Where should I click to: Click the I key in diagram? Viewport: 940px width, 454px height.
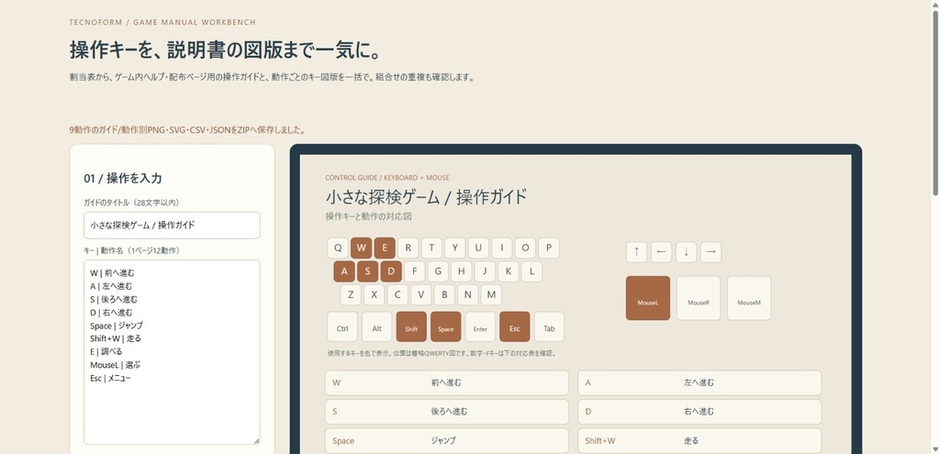501,248
